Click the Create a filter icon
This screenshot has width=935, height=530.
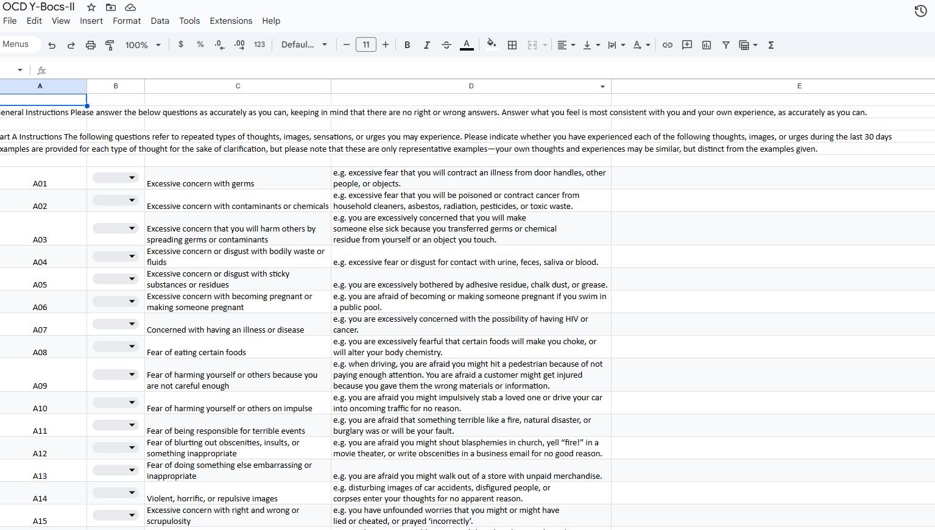(x=726, y=45)
